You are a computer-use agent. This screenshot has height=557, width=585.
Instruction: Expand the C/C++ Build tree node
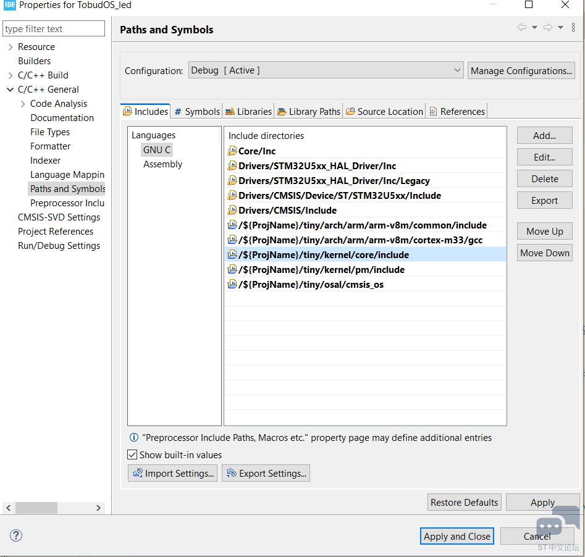click(11, 75)
